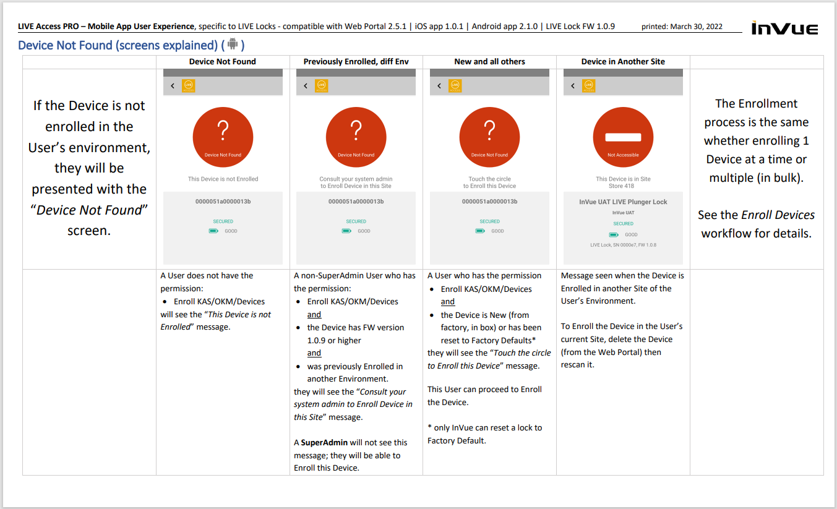Click the "printed: March 30, 2022" date
Viewport: 837px width, 509px height.
point(682,27)
